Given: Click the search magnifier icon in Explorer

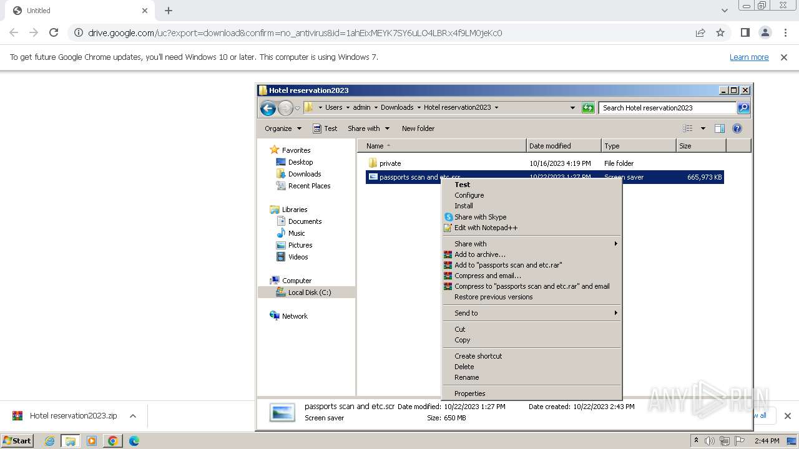Looking at the screenshot, I should 743,108.
